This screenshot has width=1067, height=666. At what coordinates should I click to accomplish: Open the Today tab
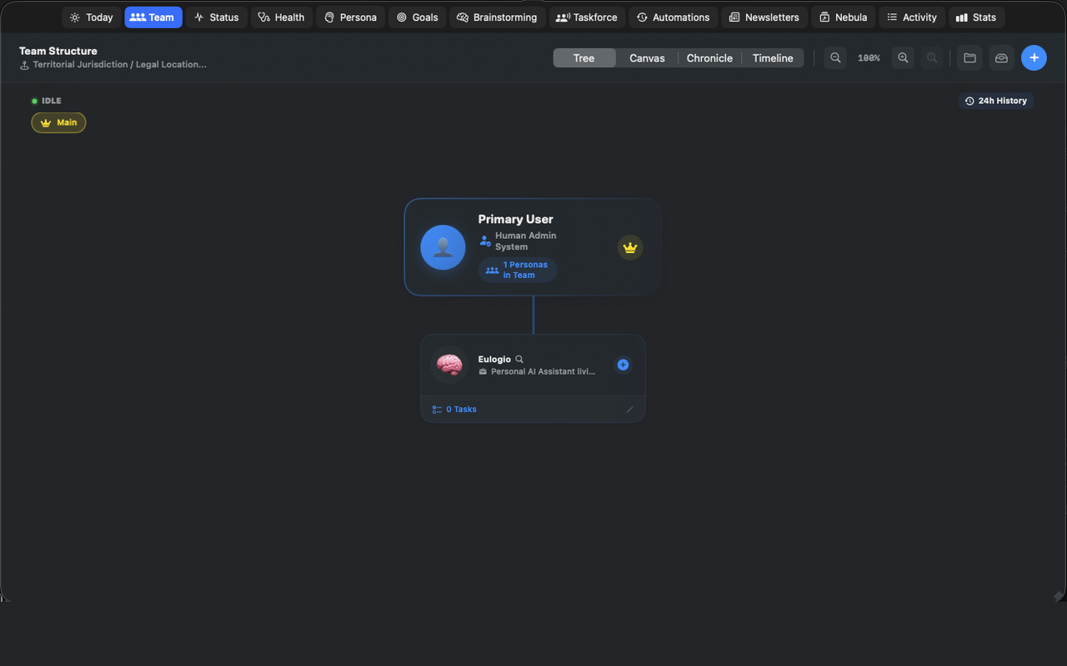point(92,17)
